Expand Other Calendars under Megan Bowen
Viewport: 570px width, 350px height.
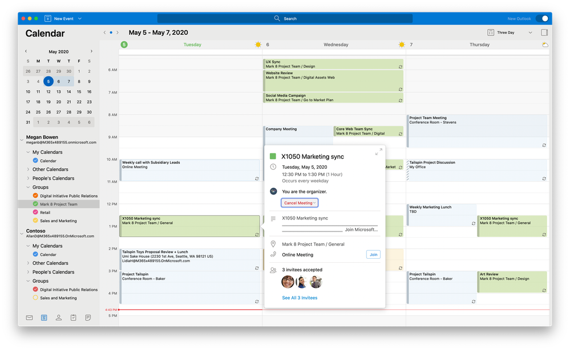tap(28, 169)
